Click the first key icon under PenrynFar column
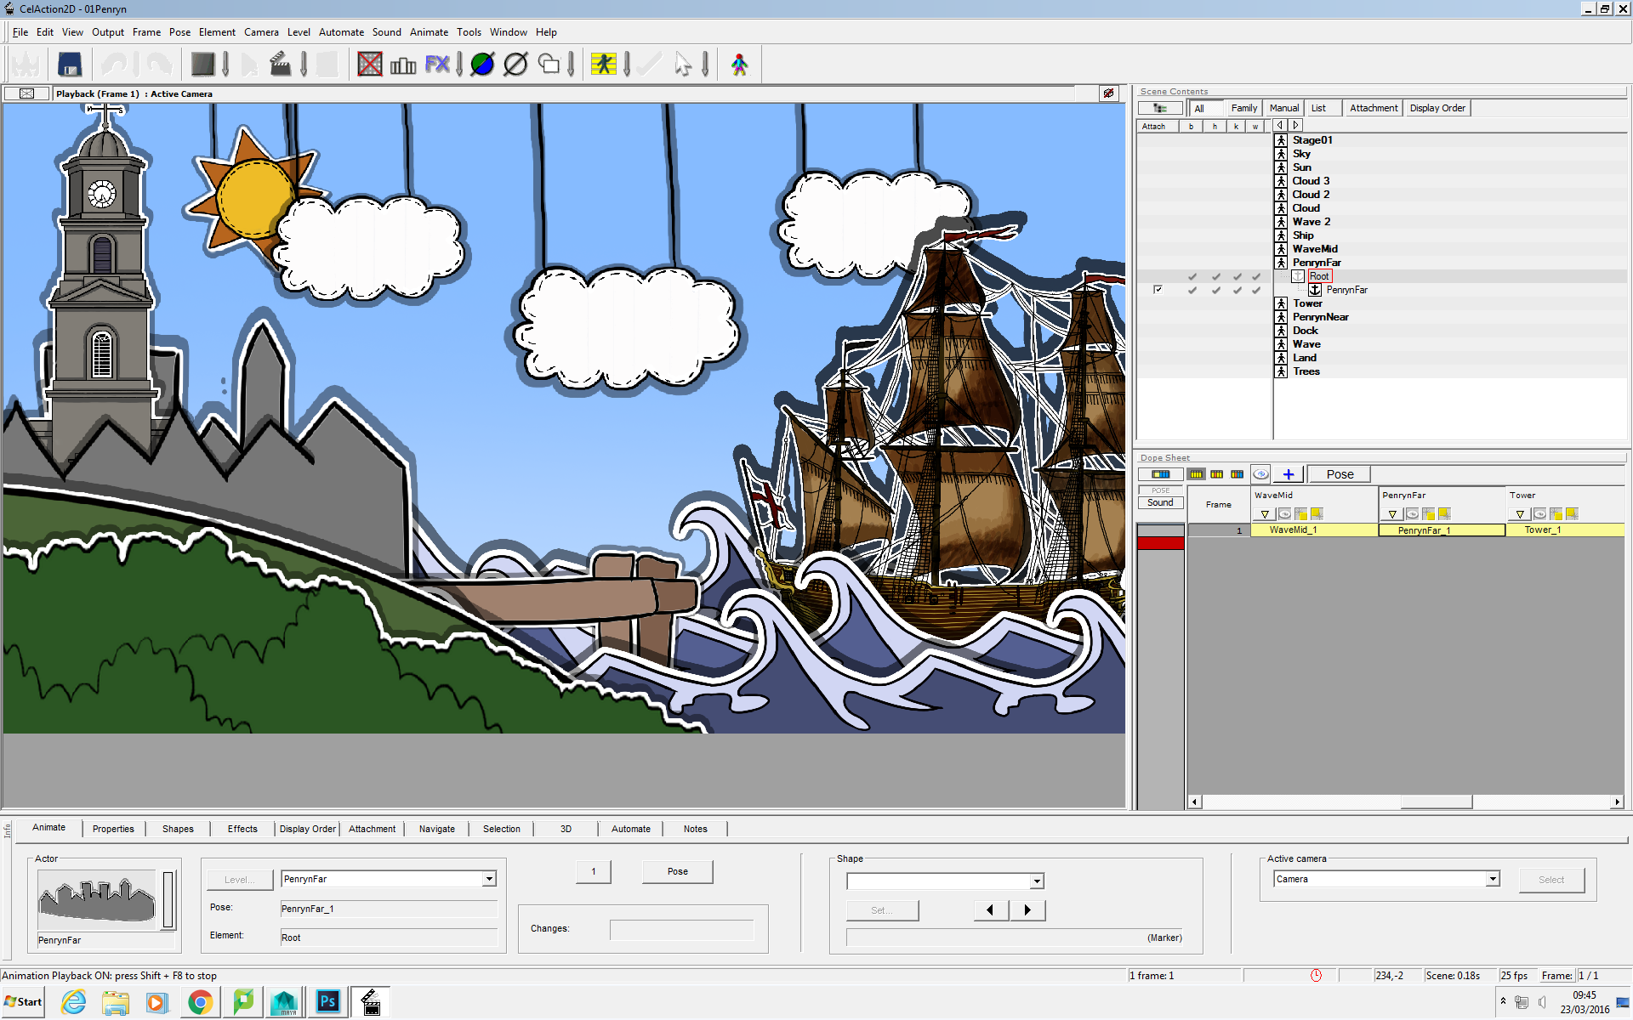The height and width of the screenshot is (1020, 1633). click(1429, 514)
